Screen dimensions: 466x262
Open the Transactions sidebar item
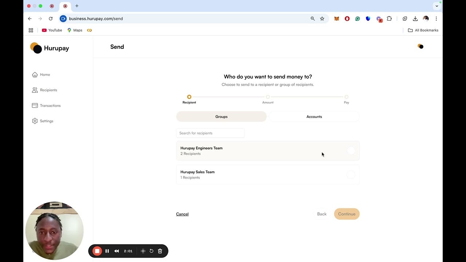click(46, 106)
